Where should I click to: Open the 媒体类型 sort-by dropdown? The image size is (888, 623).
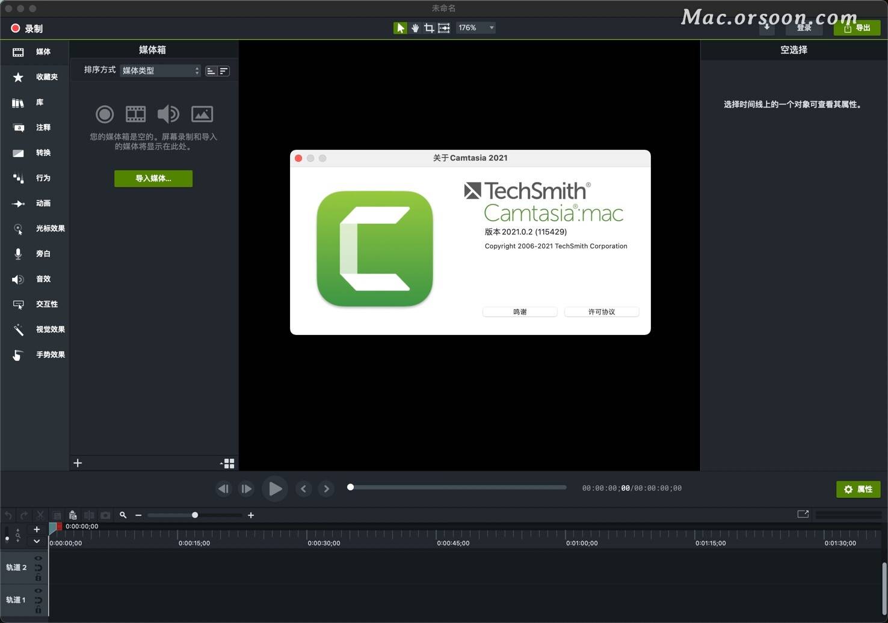coord(160,70)
